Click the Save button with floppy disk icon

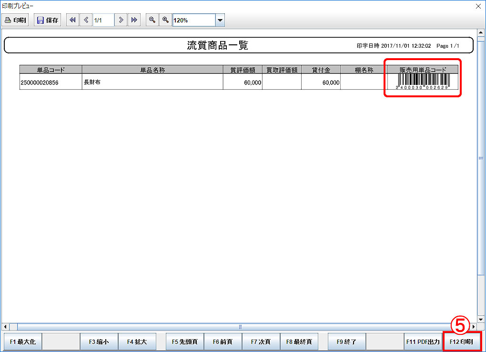pos(48,20)
